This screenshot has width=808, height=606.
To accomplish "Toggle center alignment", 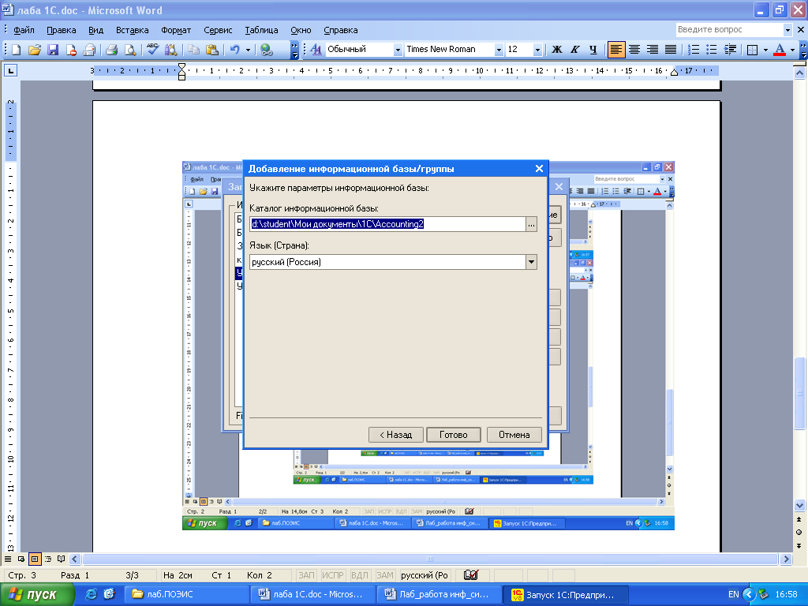I will point(634,50).
